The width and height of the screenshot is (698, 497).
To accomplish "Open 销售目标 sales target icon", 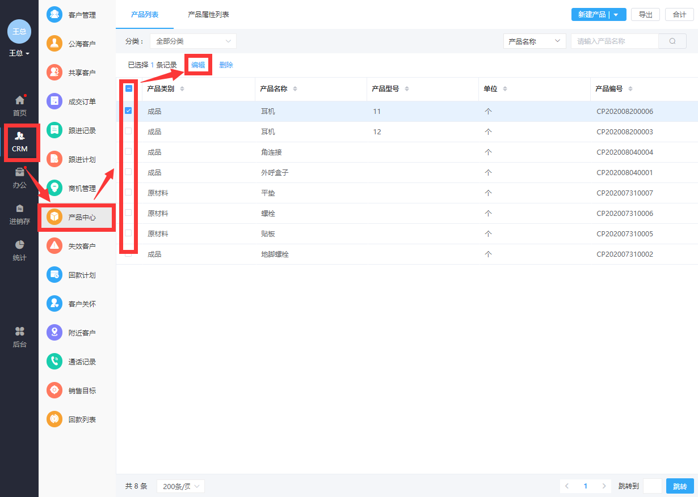I will click(54, 390).
